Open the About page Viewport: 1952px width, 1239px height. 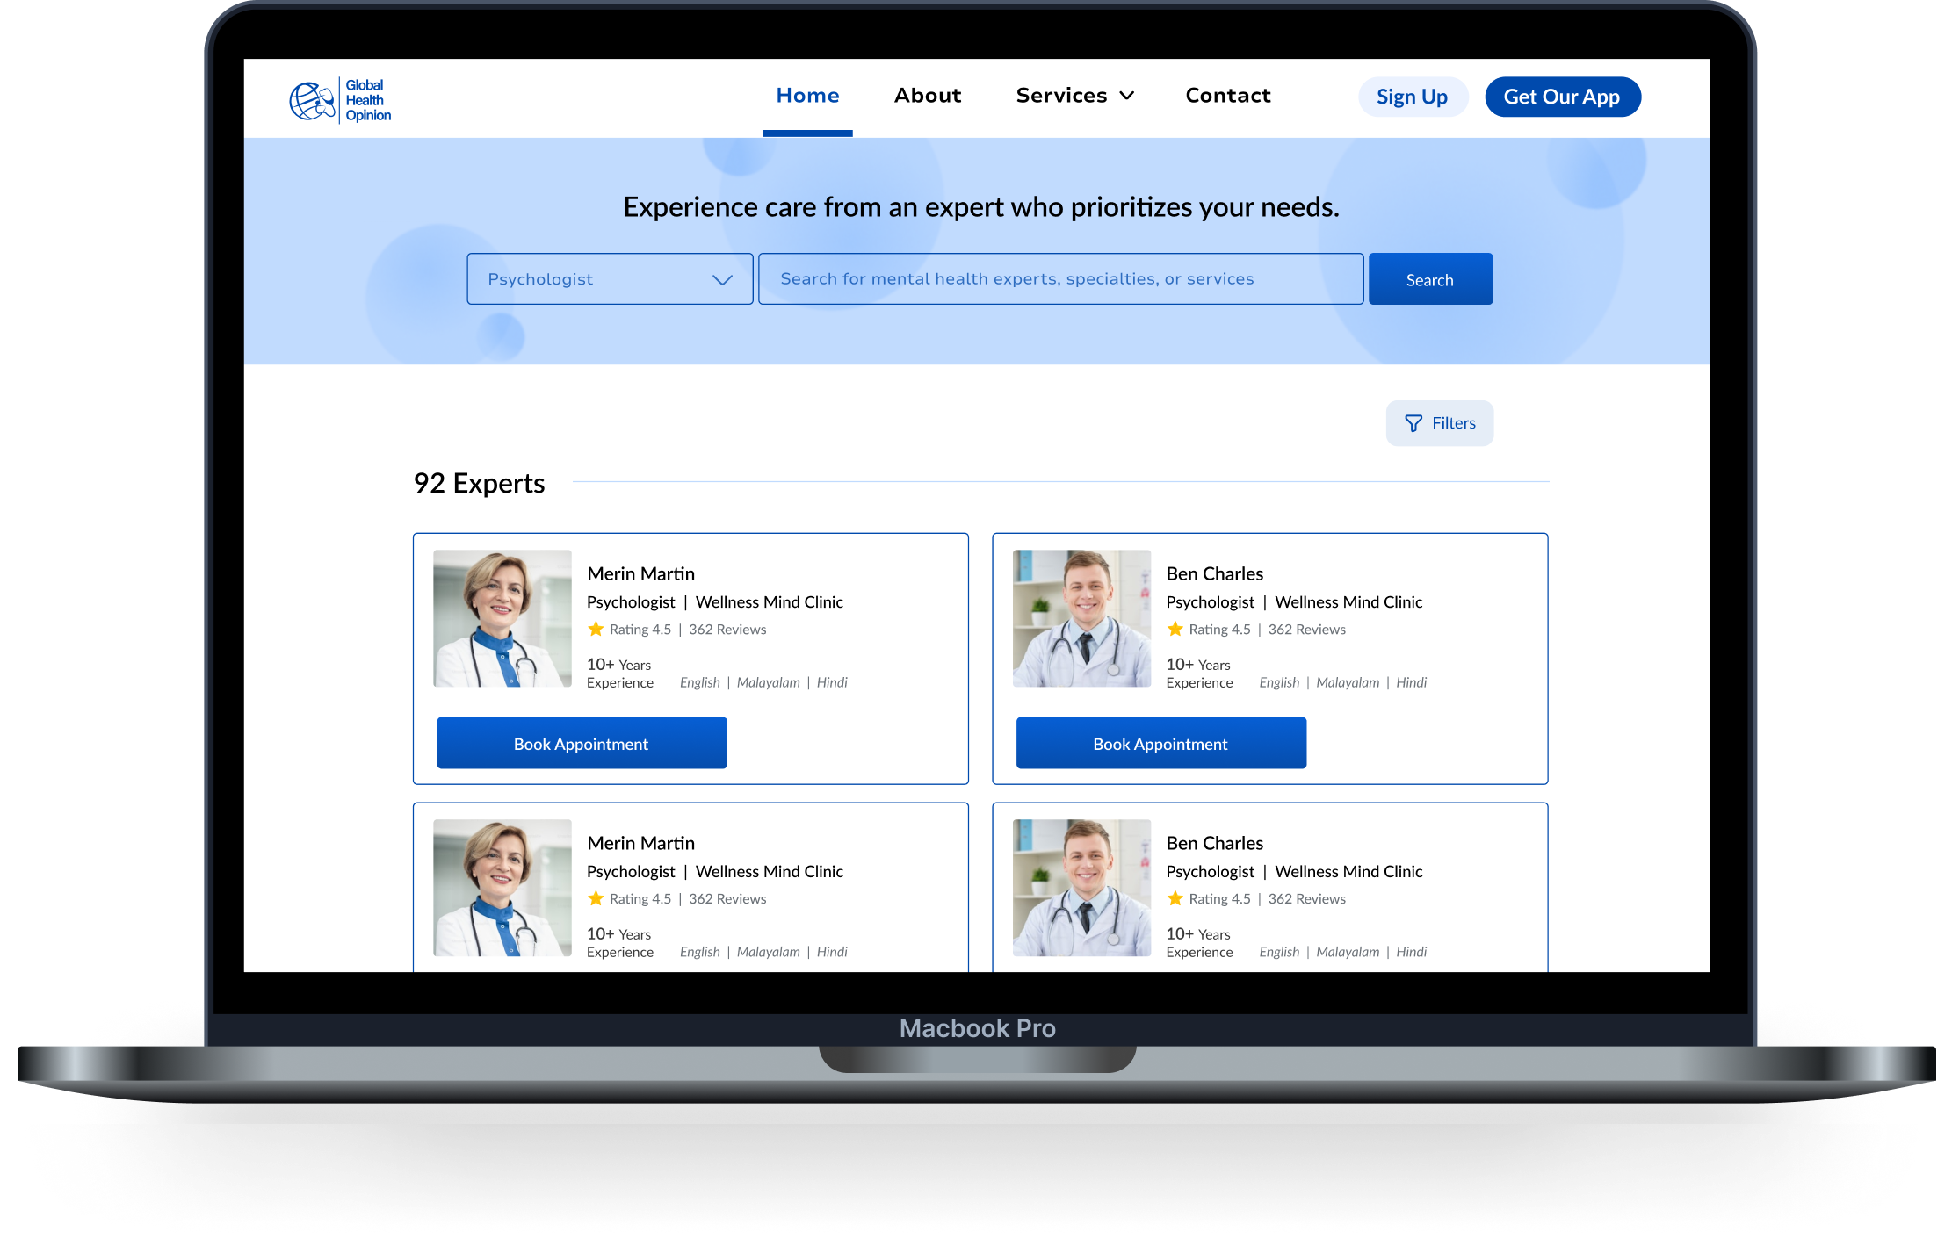point(928,96)
